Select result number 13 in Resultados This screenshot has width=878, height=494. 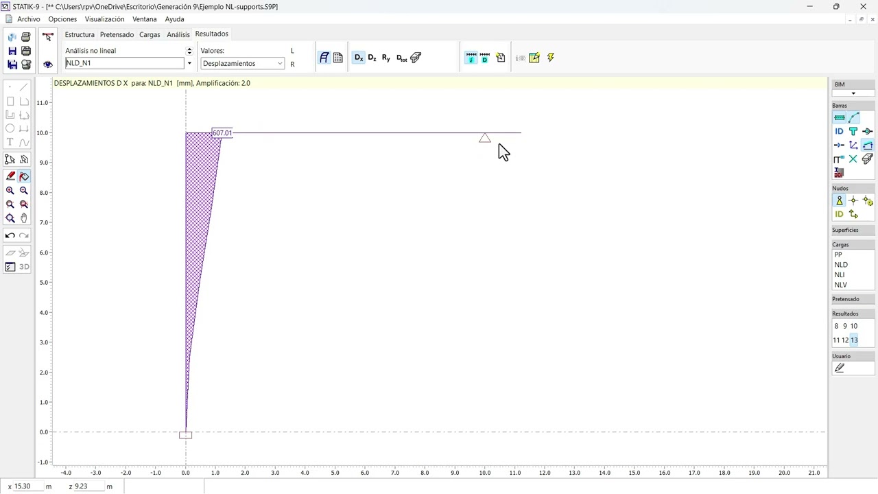(x=854, y=340)
